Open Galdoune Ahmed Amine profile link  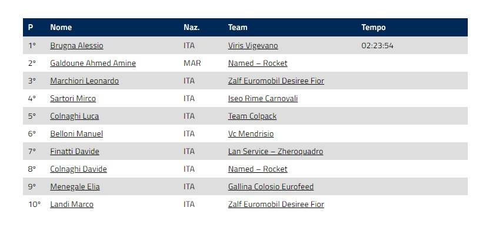pos(93,63)
